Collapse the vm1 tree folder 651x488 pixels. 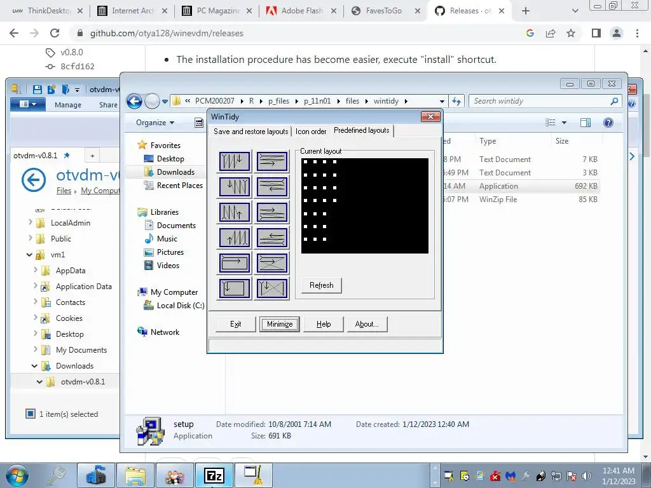(x=29, y=255)
